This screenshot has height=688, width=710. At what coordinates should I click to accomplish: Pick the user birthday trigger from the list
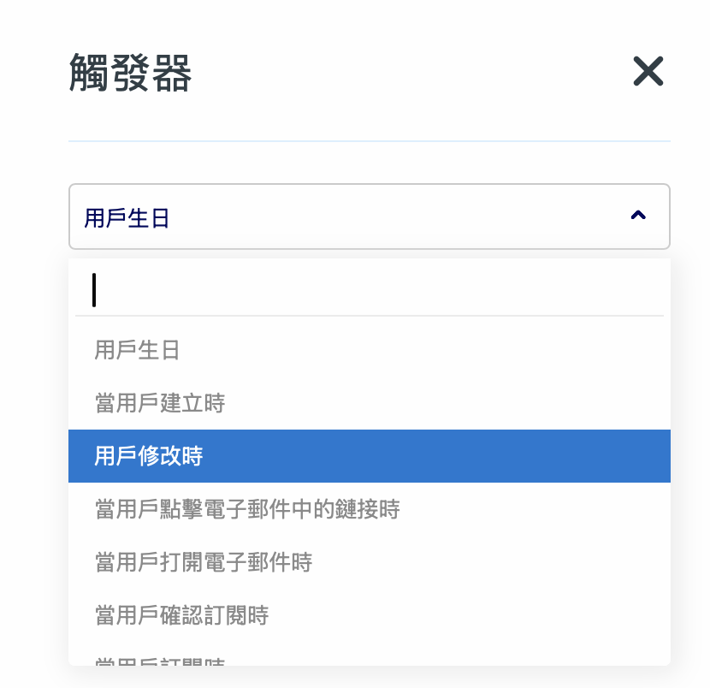137,350
